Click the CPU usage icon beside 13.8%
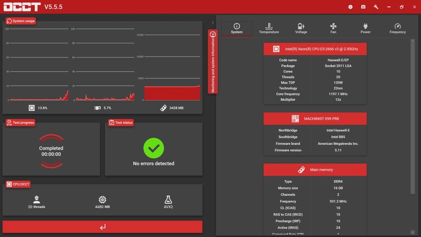The image size is (421, 237). 32,108
